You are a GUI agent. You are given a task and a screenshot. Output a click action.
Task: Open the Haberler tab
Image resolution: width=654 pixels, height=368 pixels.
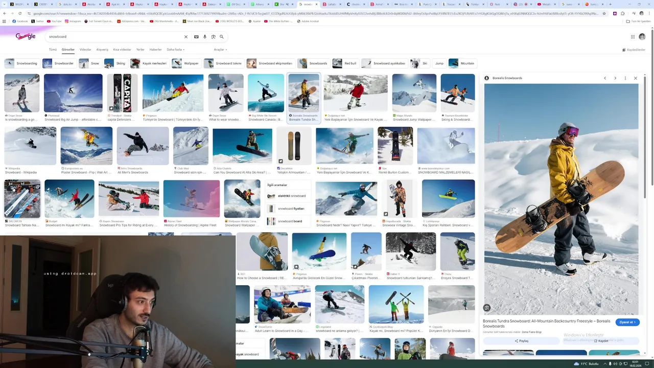[x=155, y=50]
